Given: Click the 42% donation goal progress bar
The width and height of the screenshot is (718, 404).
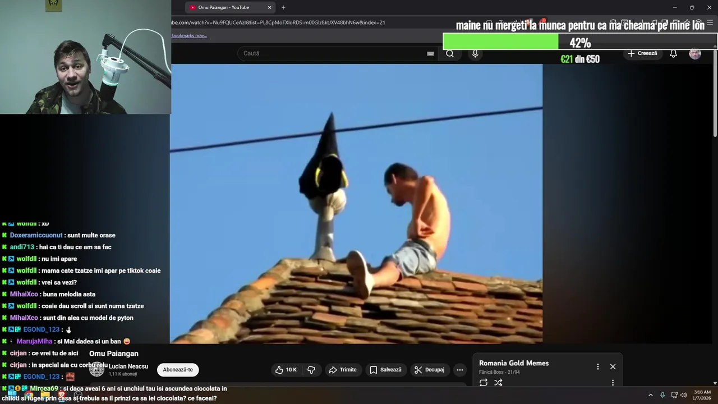Looking at the screenshot, I should pos(580,42).
